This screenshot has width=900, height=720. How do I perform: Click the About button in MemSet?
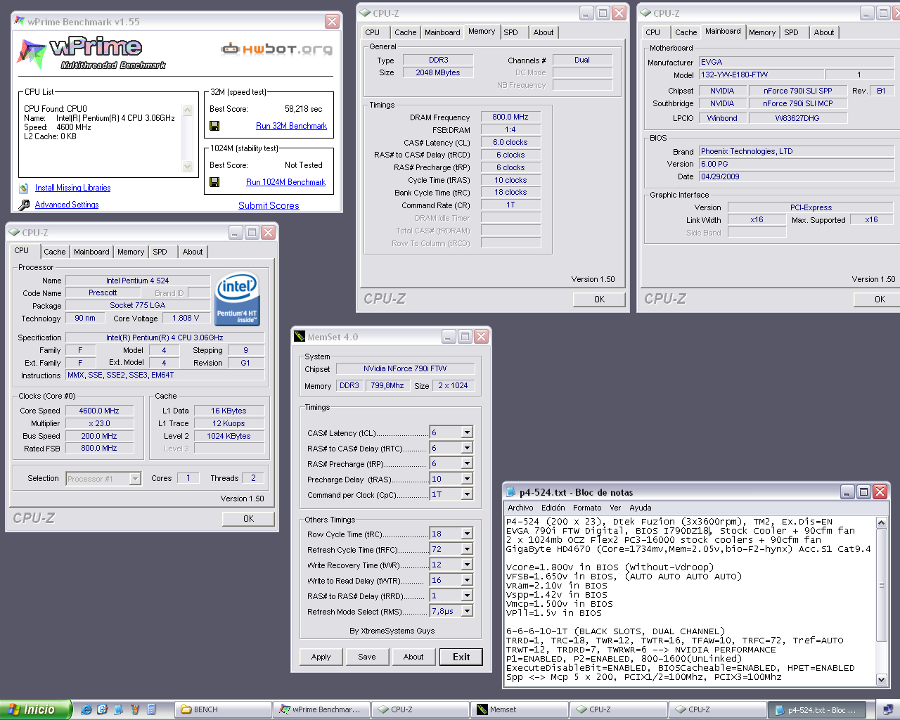(x=413, y=657)
